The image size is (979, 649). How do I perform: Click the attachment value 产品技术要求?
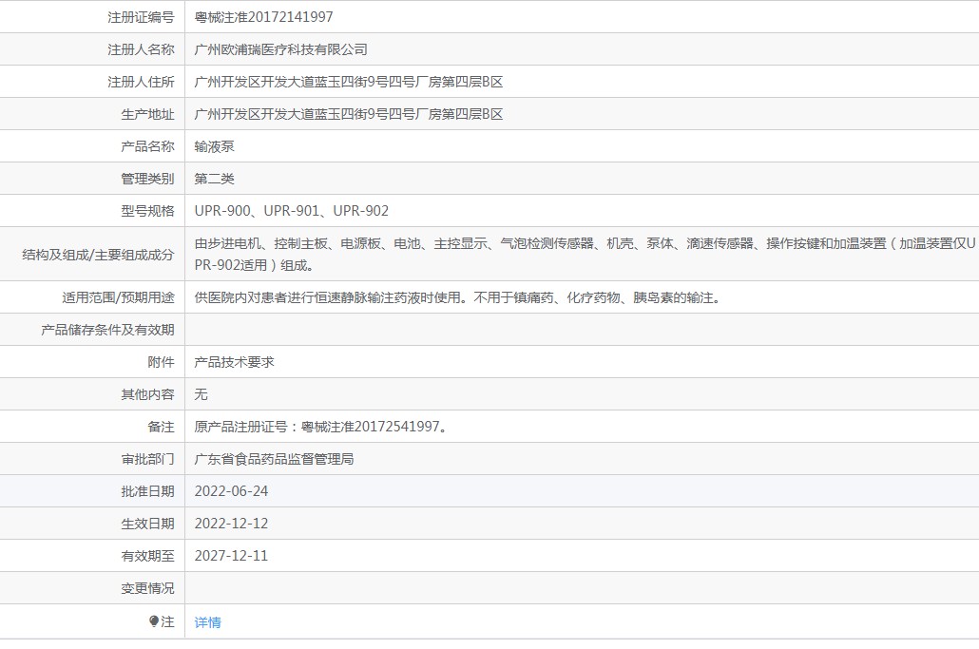(x=234, y=362)
